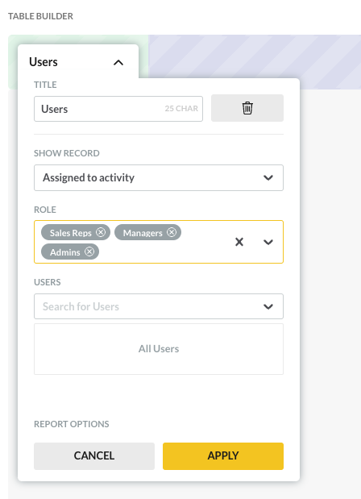Cancel the column changes
The width and height of the screenshot is (361, 499).
(94, 456)
